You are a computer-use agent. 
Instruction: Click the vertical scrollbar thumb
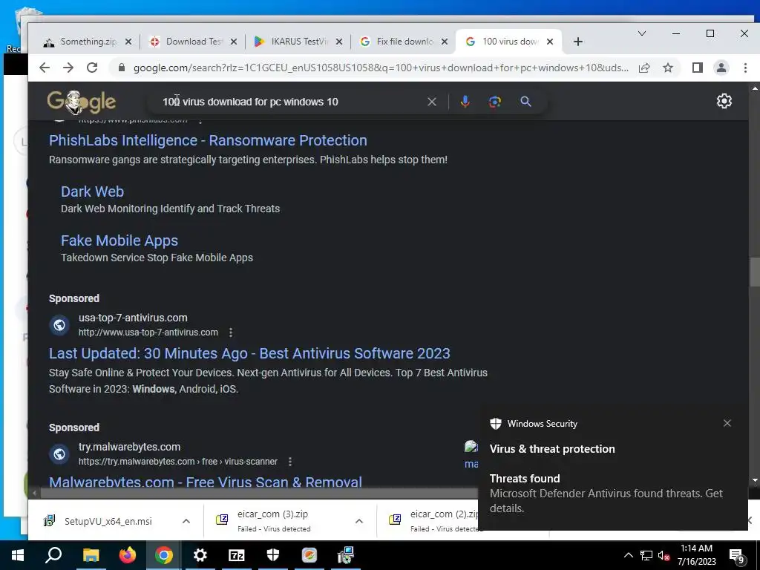[x=754, y=272]
